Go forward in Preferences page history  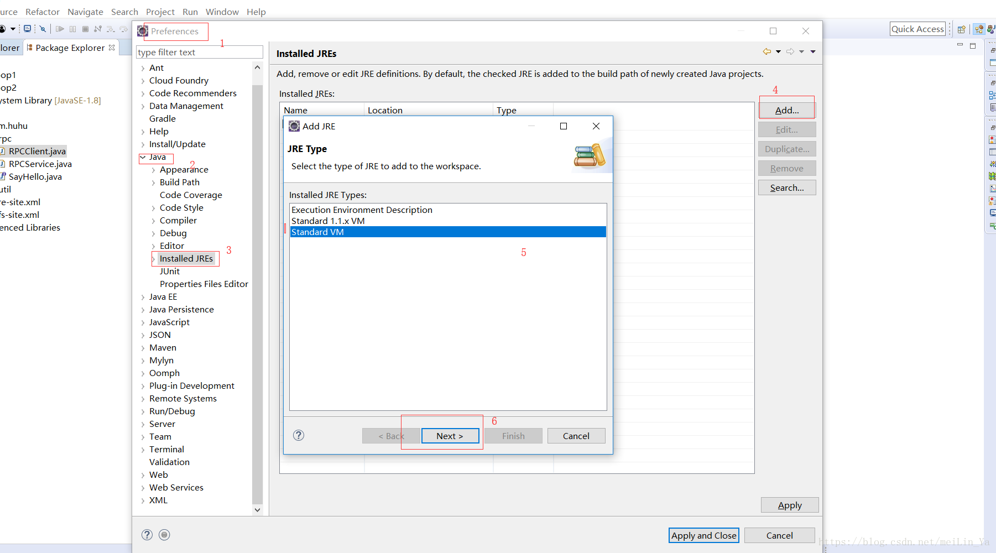pos(790,51)
